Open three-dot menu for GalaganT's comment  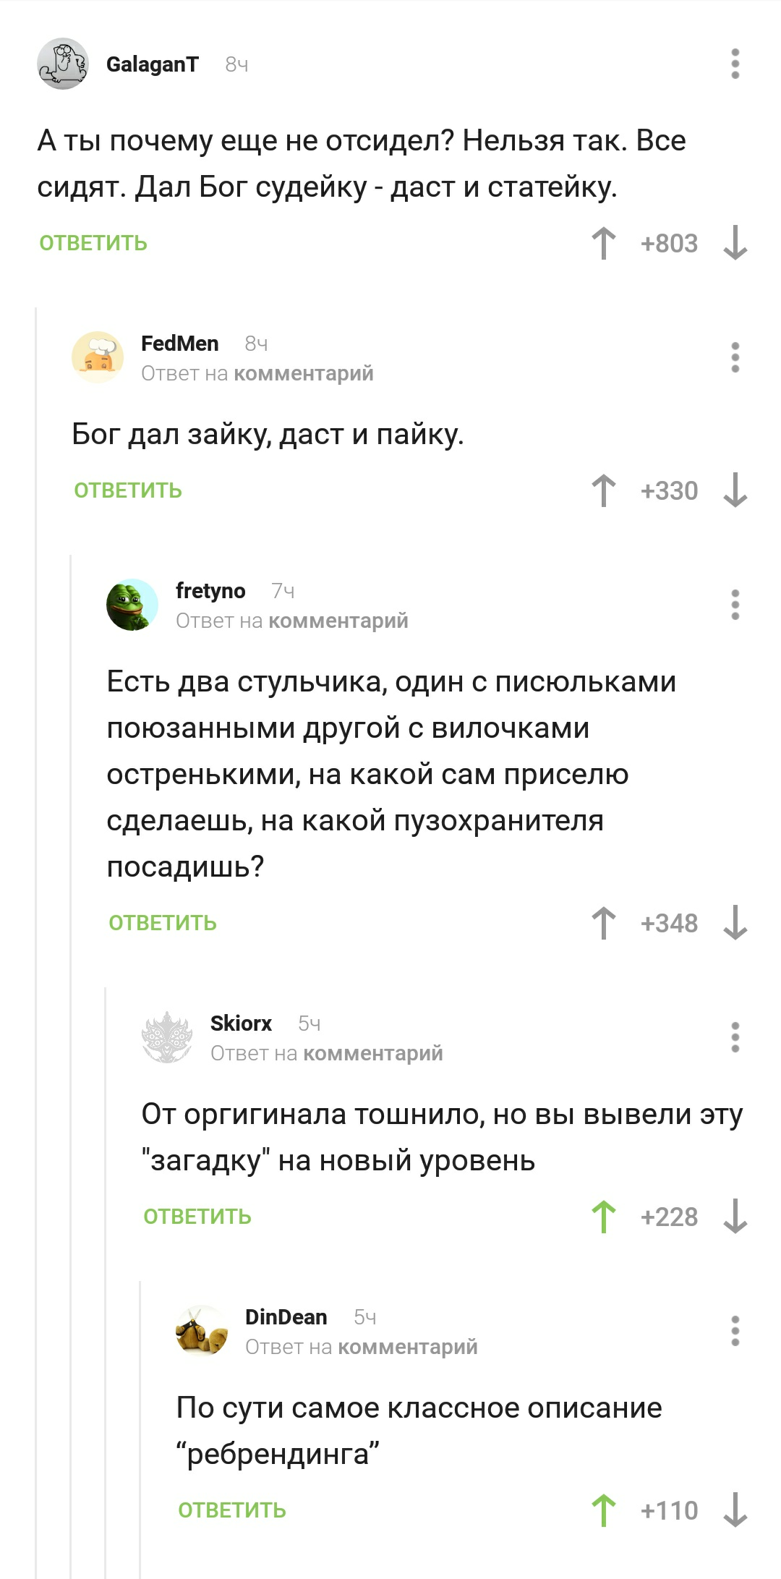click(x=735, y=64)
